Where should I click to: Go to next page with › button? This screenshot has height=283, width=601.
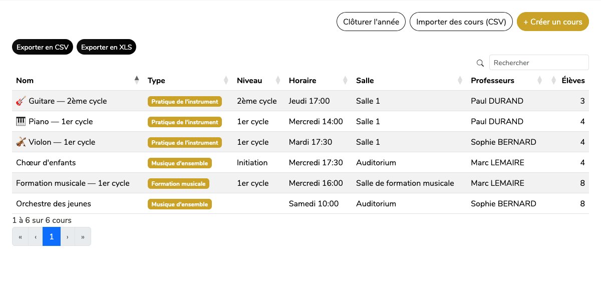tap(68, 236)
